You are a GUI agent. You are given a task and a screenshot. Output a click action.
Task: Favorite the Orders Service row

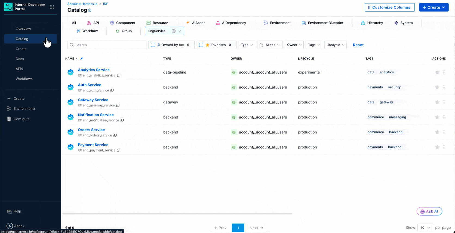[x=437, y=132]
